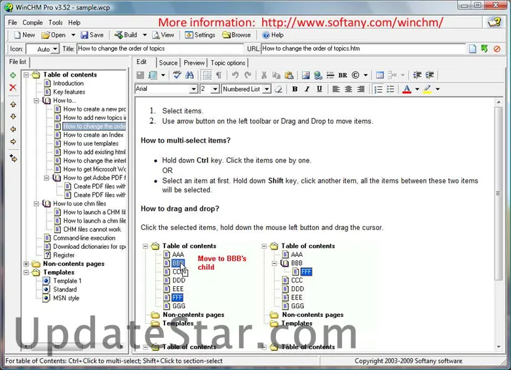Click the green arrow icon beside URL
Screen dimensions: 511x370
pos(485,49)
